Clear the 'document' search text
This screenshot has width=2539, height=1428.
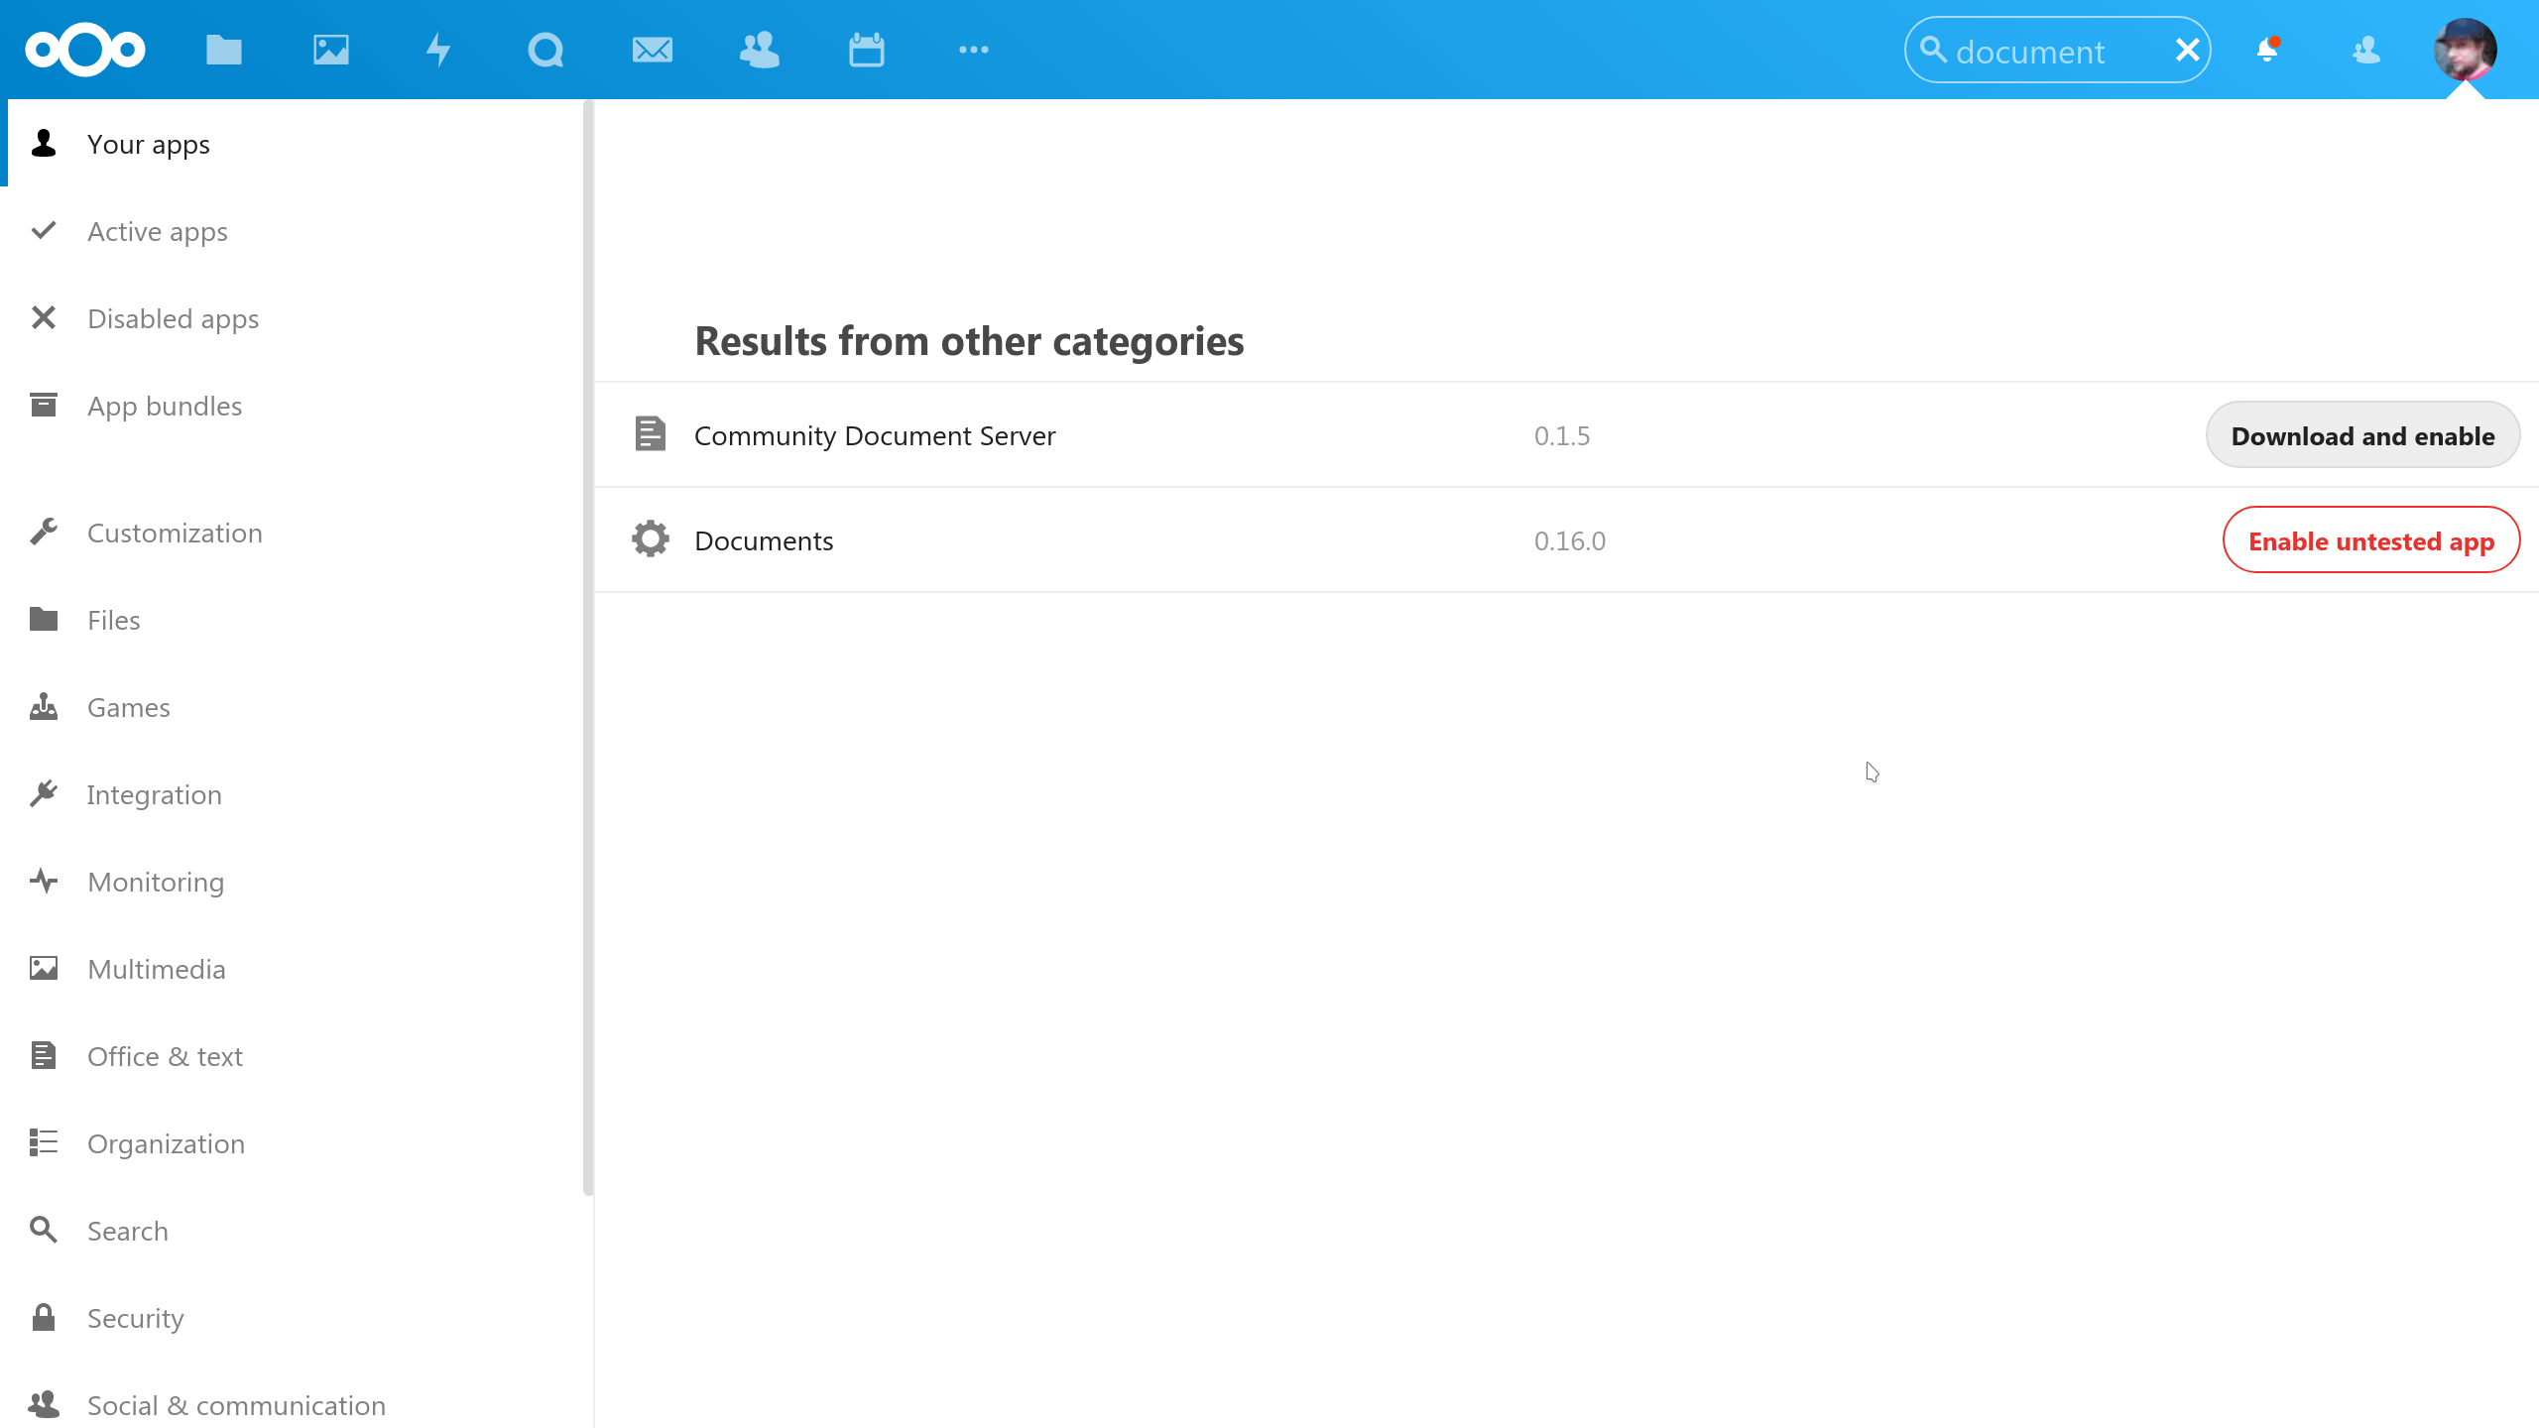click(x=2188, y=50)
